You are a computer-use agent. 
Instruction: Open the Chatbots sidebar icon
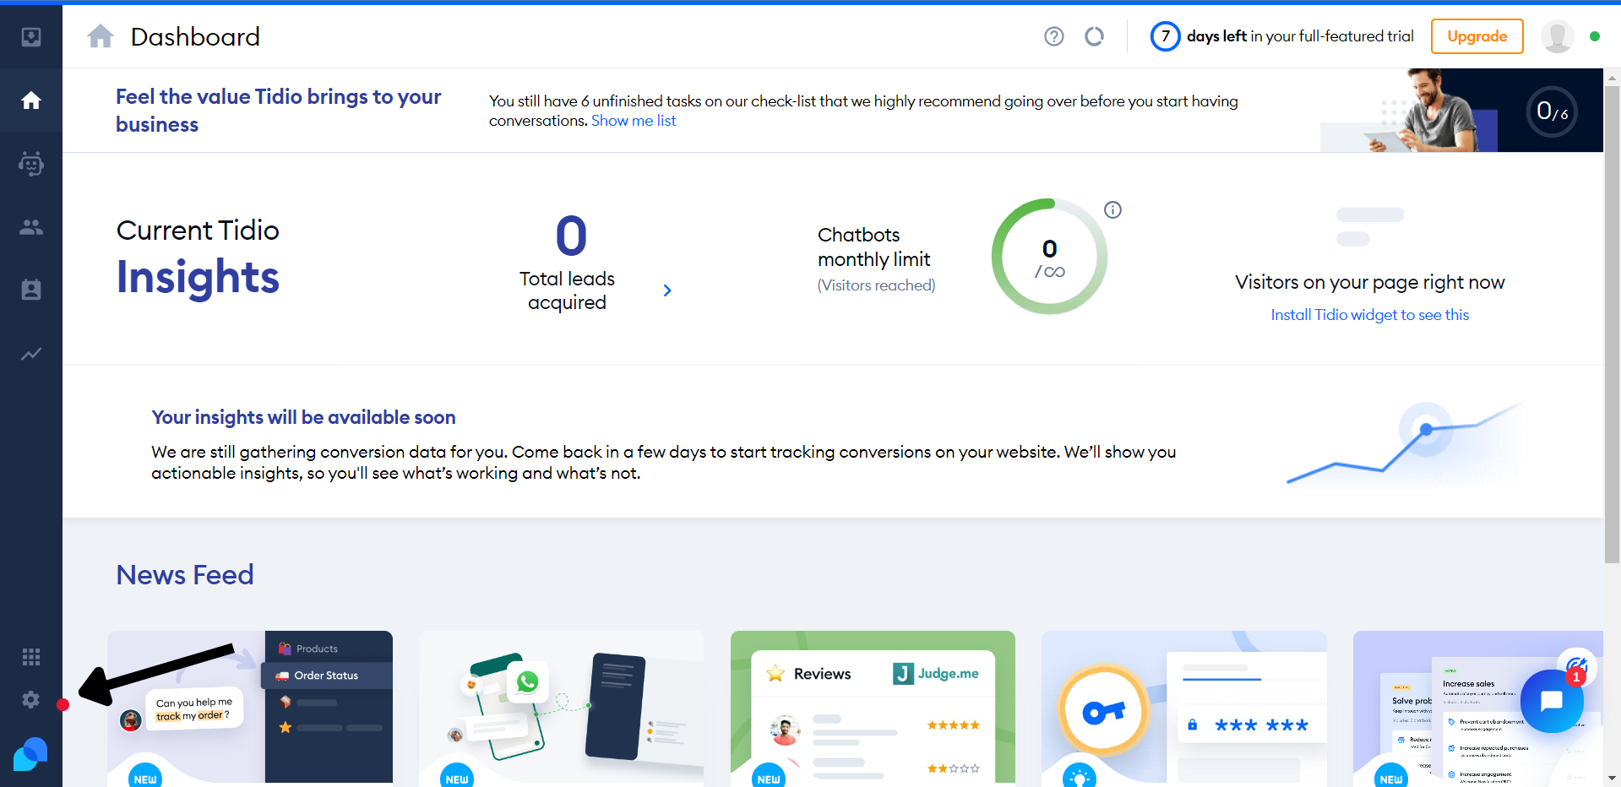click(31, 164)
